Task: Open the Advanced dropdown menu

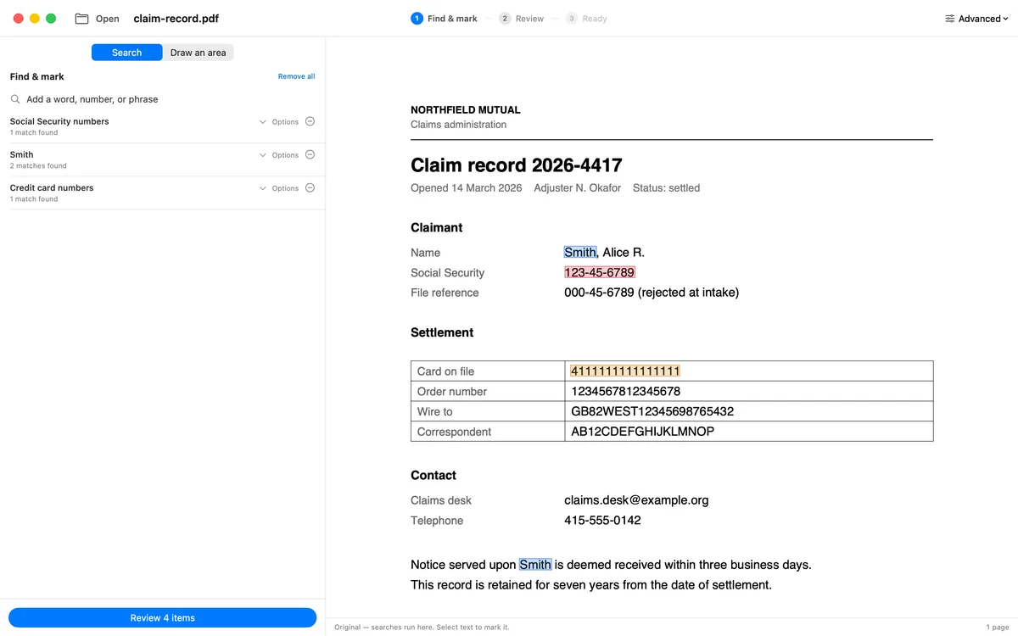Action: coord(976,19)
